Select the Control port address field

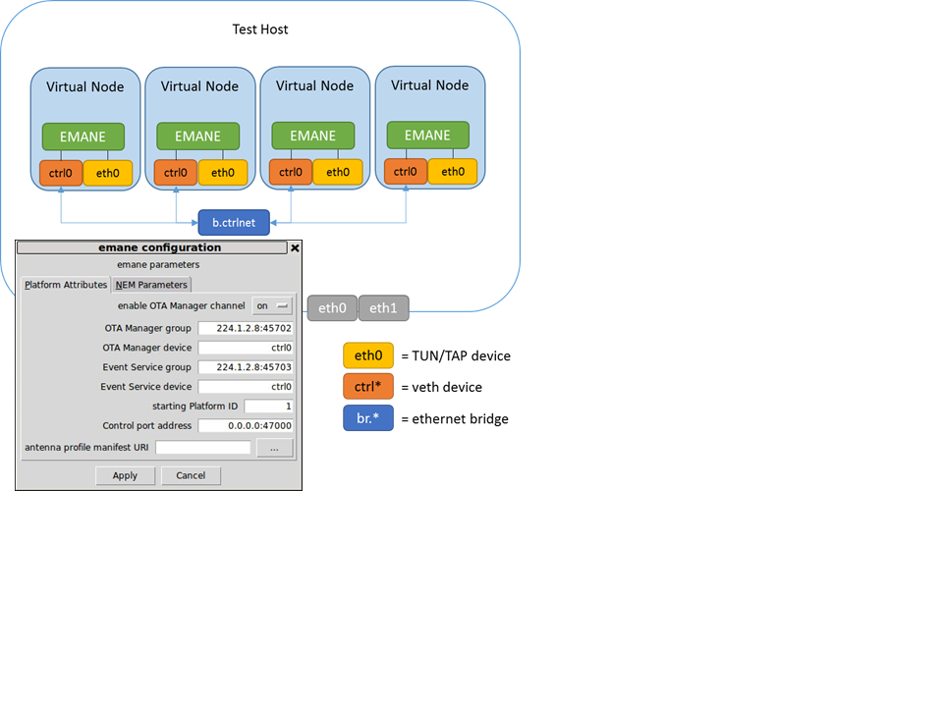(x=246, y=426)
